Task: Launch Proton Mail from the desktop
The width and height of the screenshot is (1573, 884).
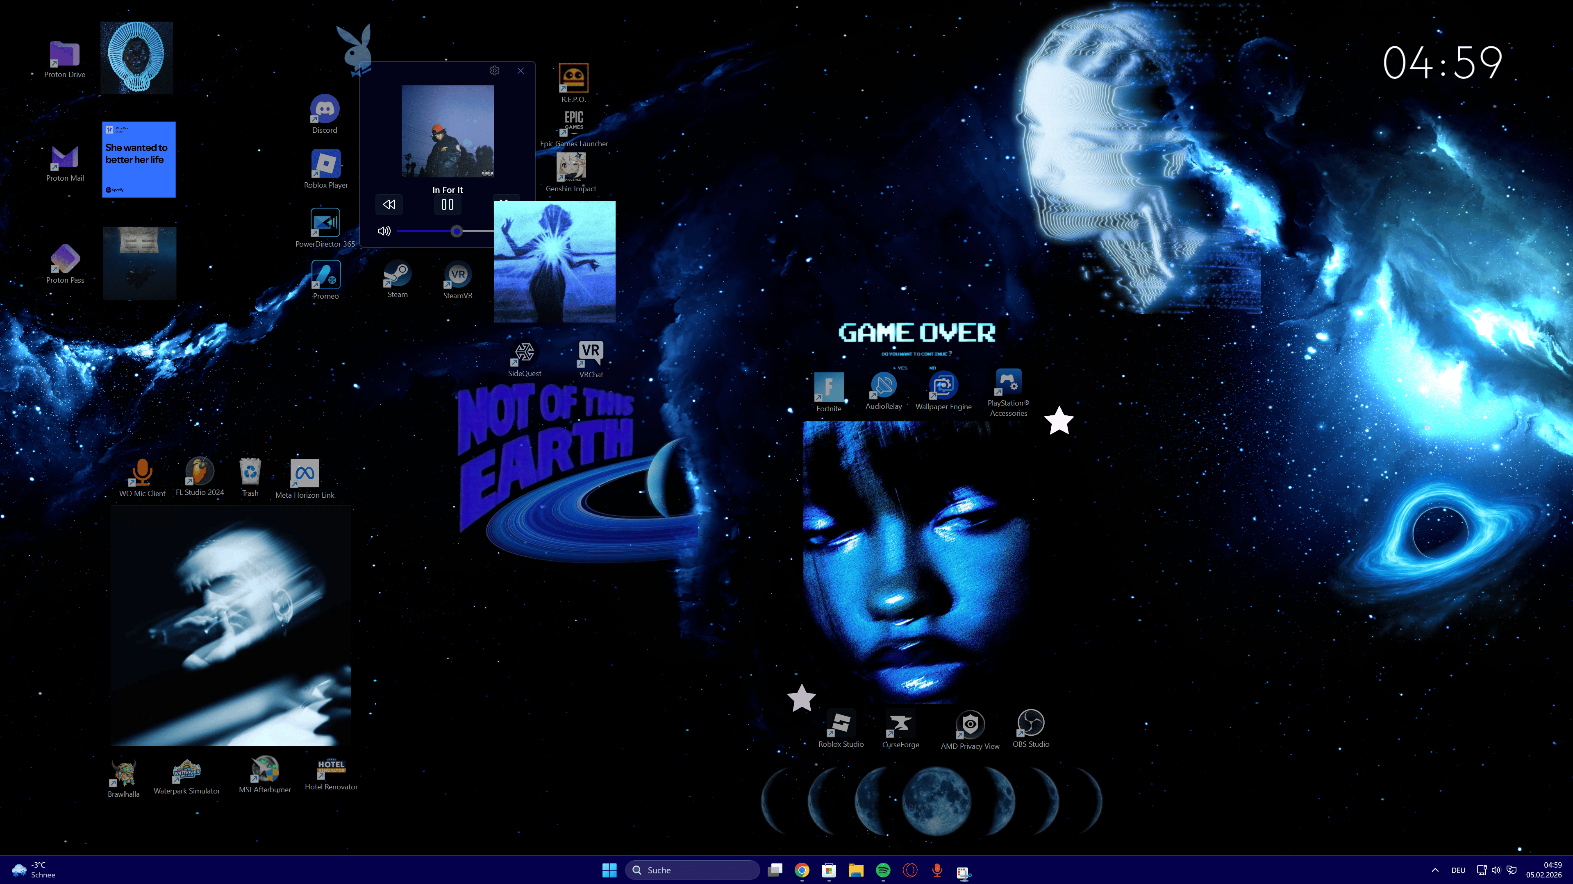Action: click(65, 163)
